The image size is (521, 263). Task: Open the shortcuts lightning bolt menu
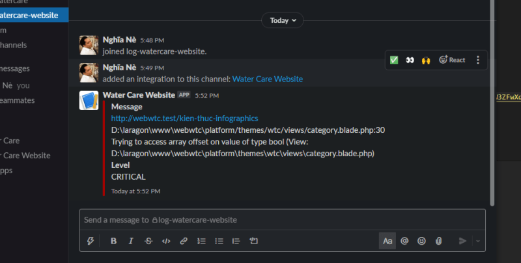coord(91,241)
